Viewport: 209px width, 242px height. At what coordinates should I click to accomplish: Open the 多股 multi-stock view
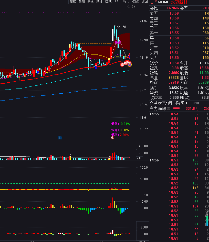(90, 2)
